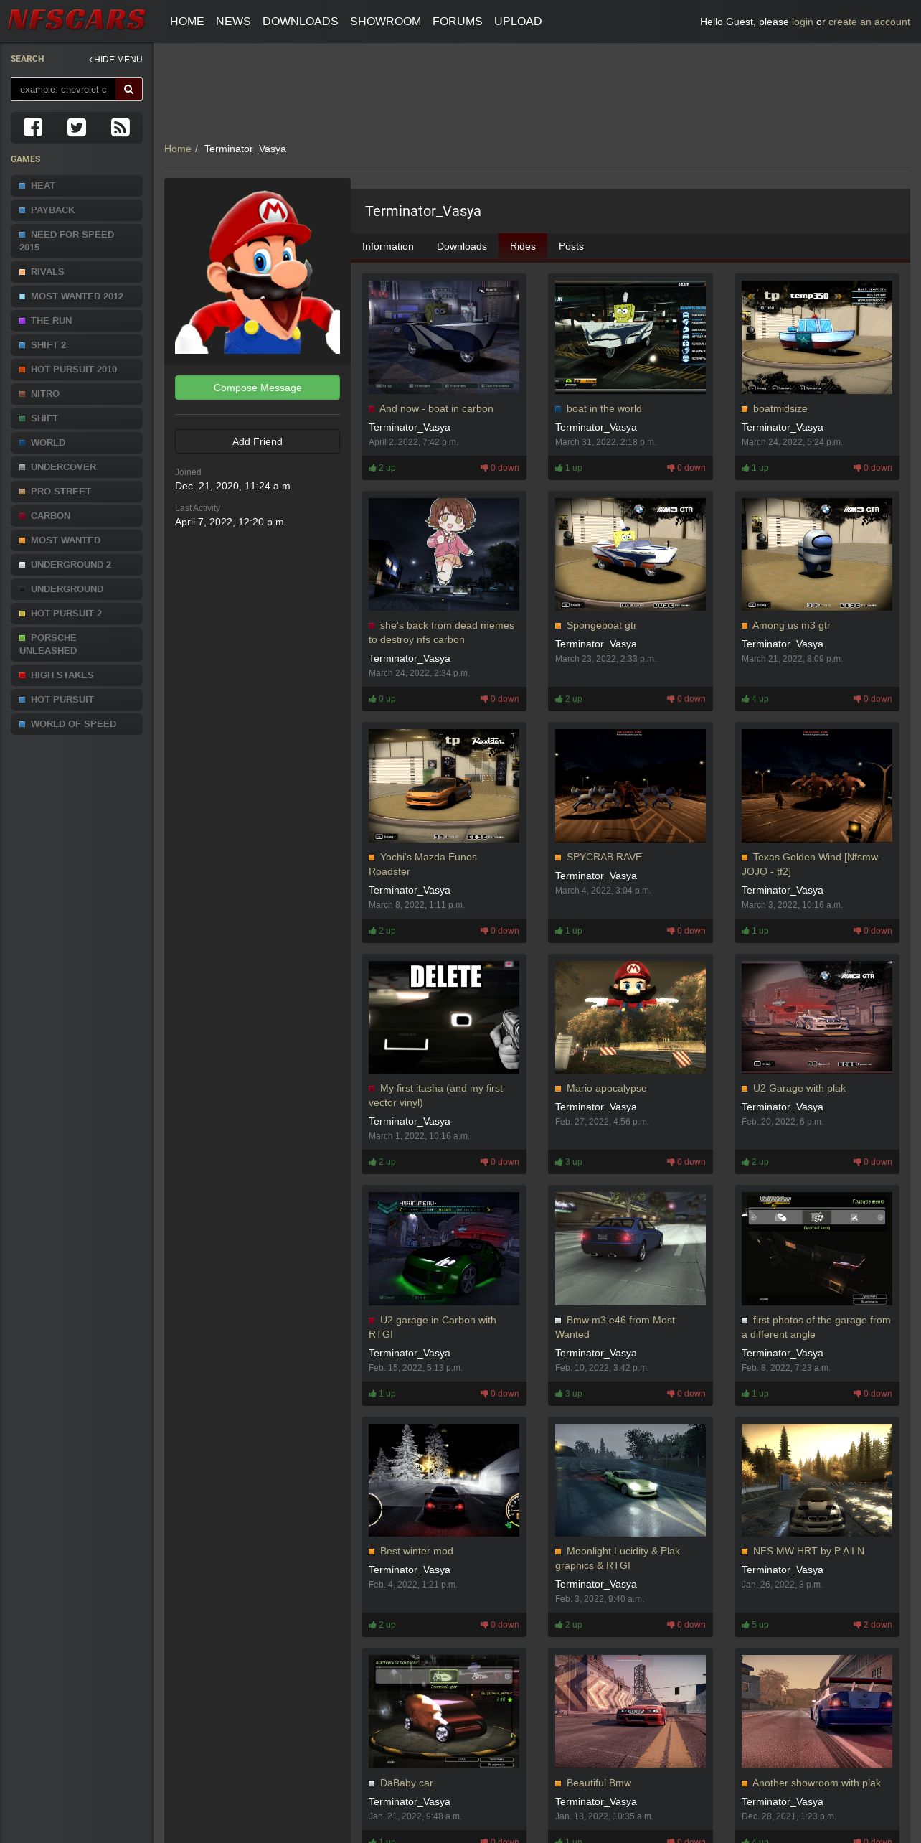The width and height of the screenshot is (921, 1843).
Task: Go to Home breadcrumb link
Action: (x=178, y=149)
